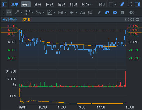Expand the shape tools dropdown arrow
This screenshot has height=110, width=142.
coord(32,12)
